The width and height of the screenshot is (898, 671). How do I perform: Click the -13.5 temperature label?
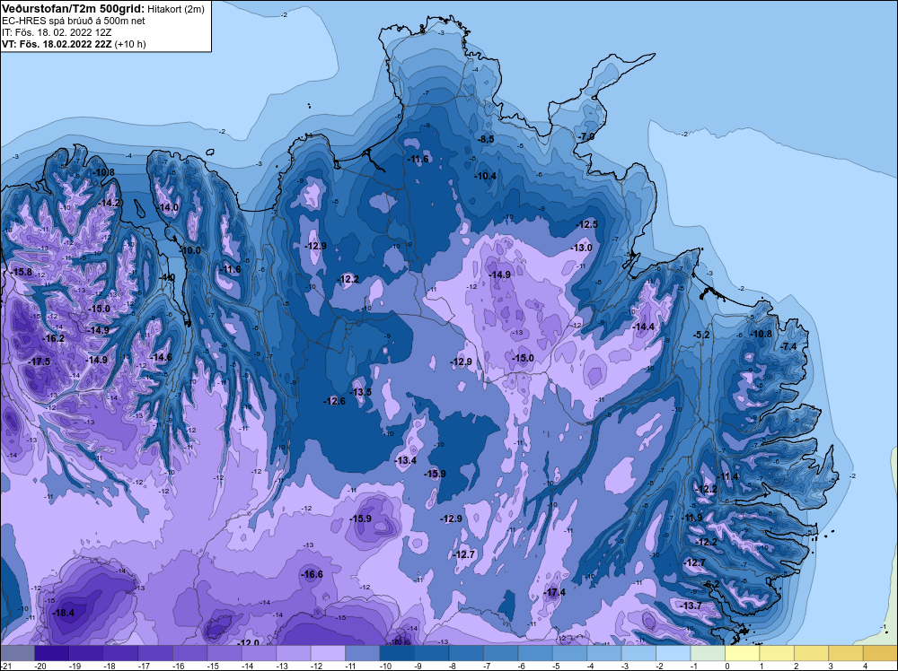coord(361,392)
